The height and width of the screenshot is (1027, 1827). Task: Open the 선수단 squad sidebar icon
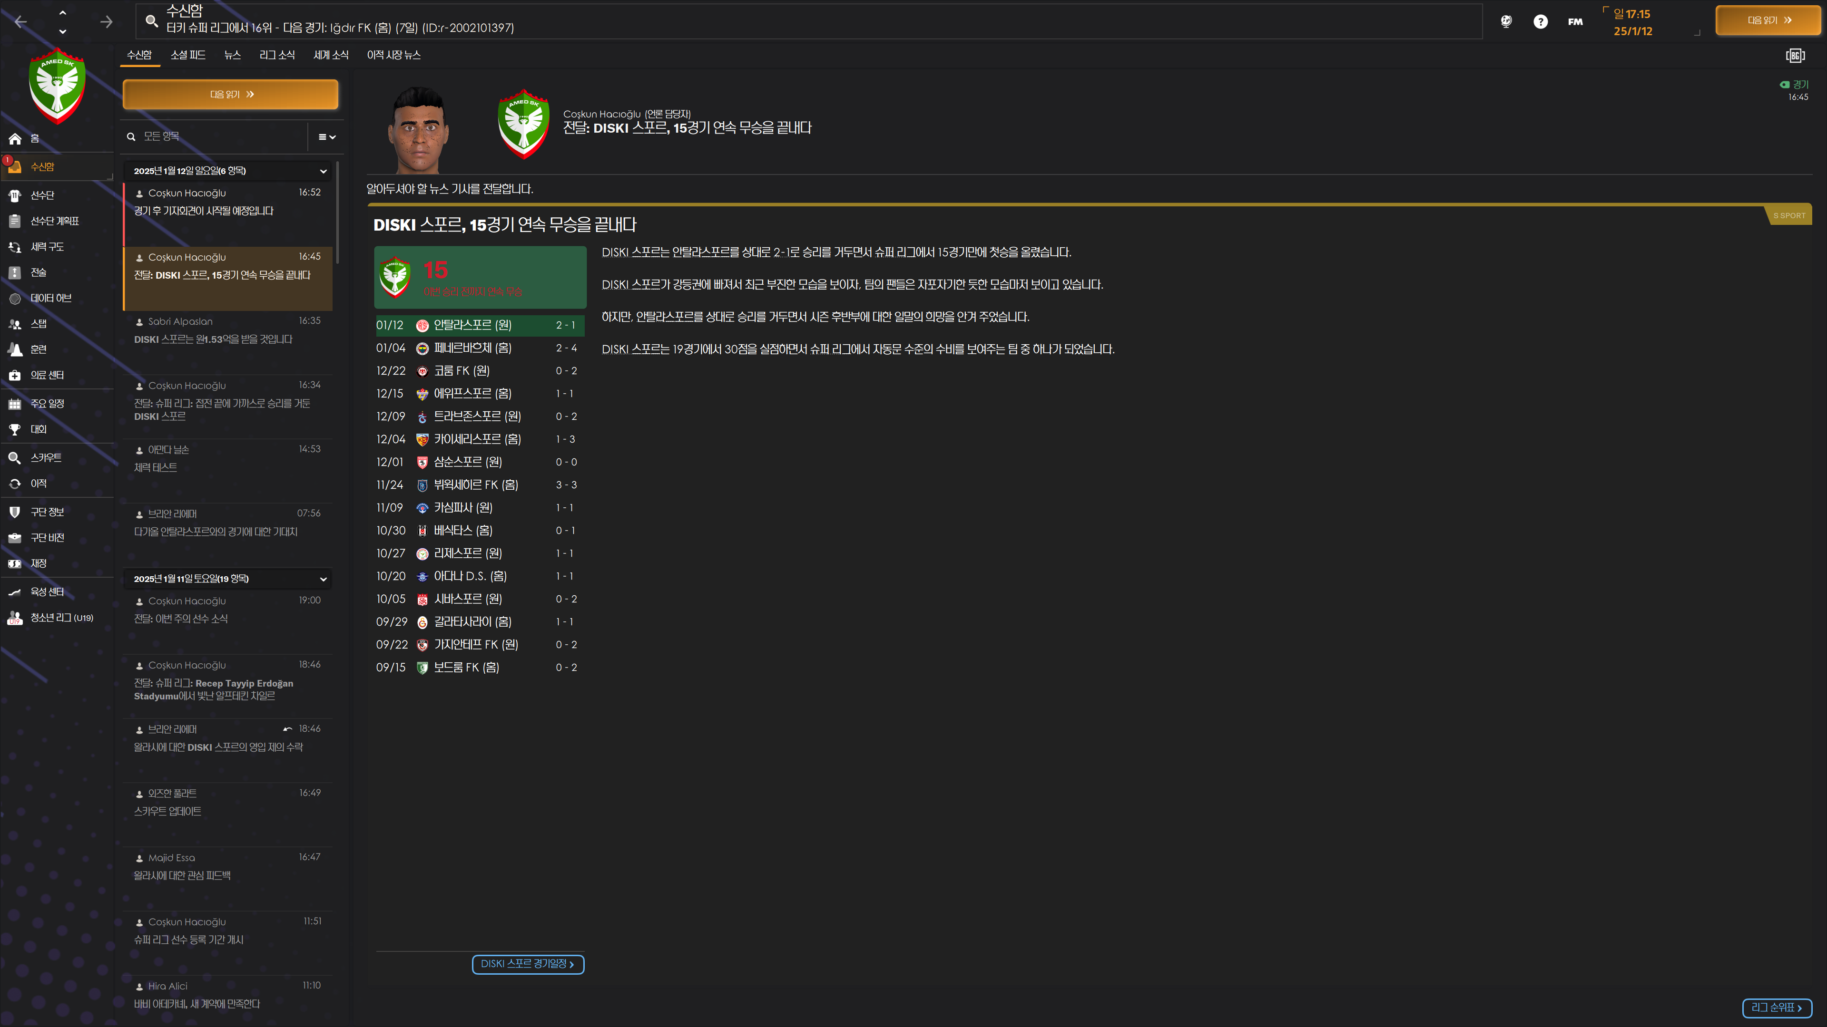(x=15, y=195)
